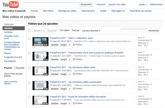Click the Déconnexion link
This screenshot has width=165, height=108.
tap(156, 4)
